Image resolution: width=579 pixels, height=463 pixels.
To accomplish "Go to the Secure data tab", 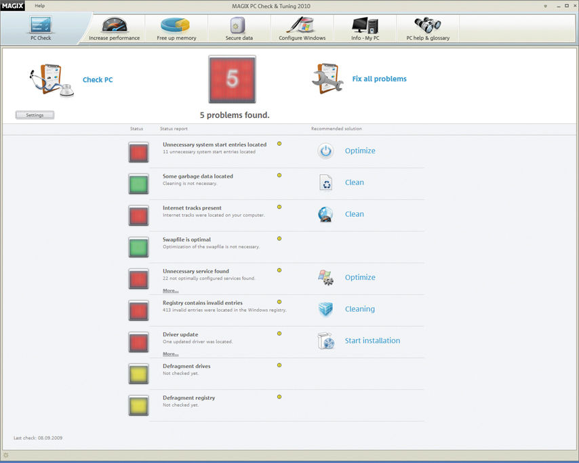I will pyautogui.click(x=239, y=28).
